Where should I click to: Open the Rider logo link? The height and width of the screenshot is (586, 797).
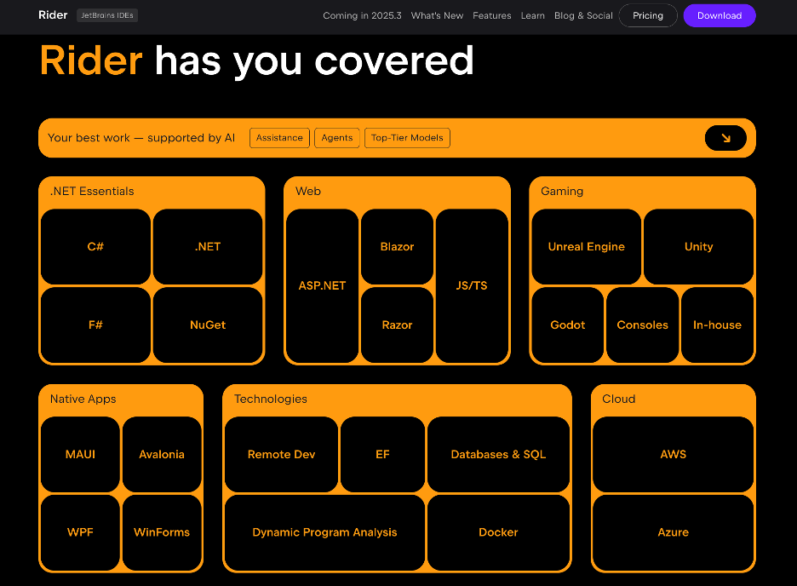[x=53, y=15]
